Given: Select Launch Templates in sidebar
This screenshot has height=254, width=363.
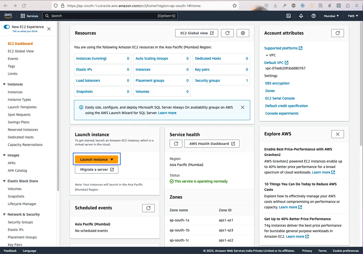Looking at the screenshot, I should (22, 107).
